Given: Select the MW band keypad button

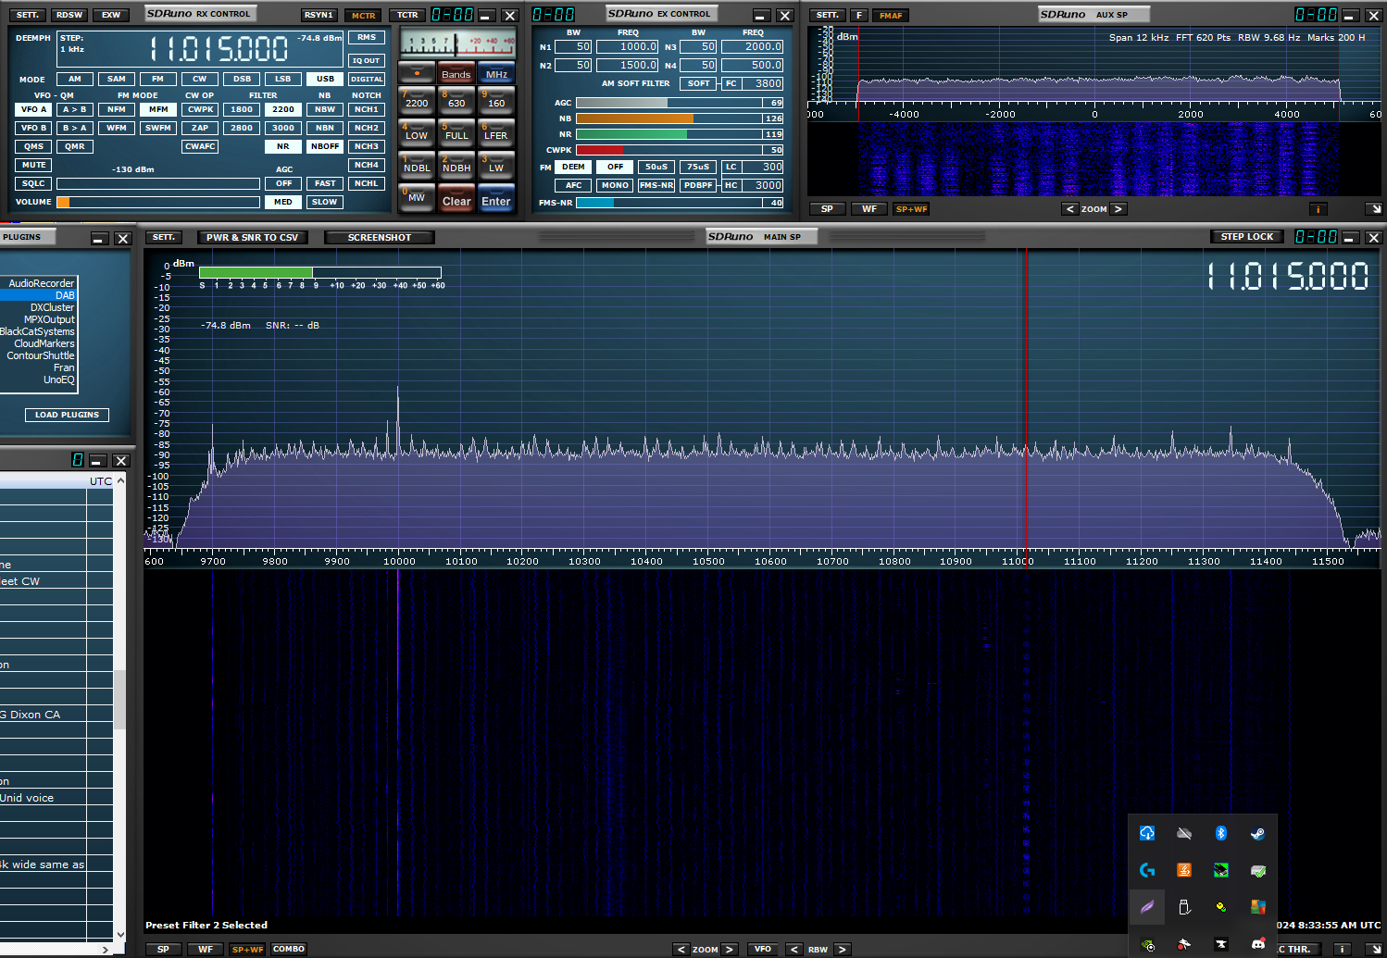Looking at the screenshot, I should (x=417, y=198).
